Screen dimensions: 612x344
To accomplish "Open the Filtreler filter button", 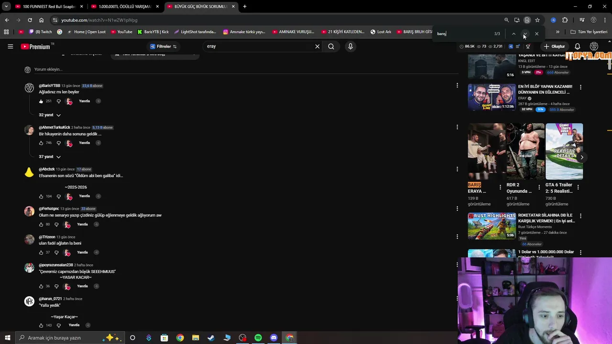I will (x=163, y=46).
